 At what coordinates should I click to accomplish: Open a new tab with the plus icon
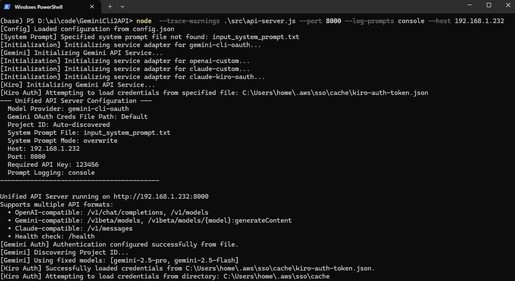(x=110, y=7)
